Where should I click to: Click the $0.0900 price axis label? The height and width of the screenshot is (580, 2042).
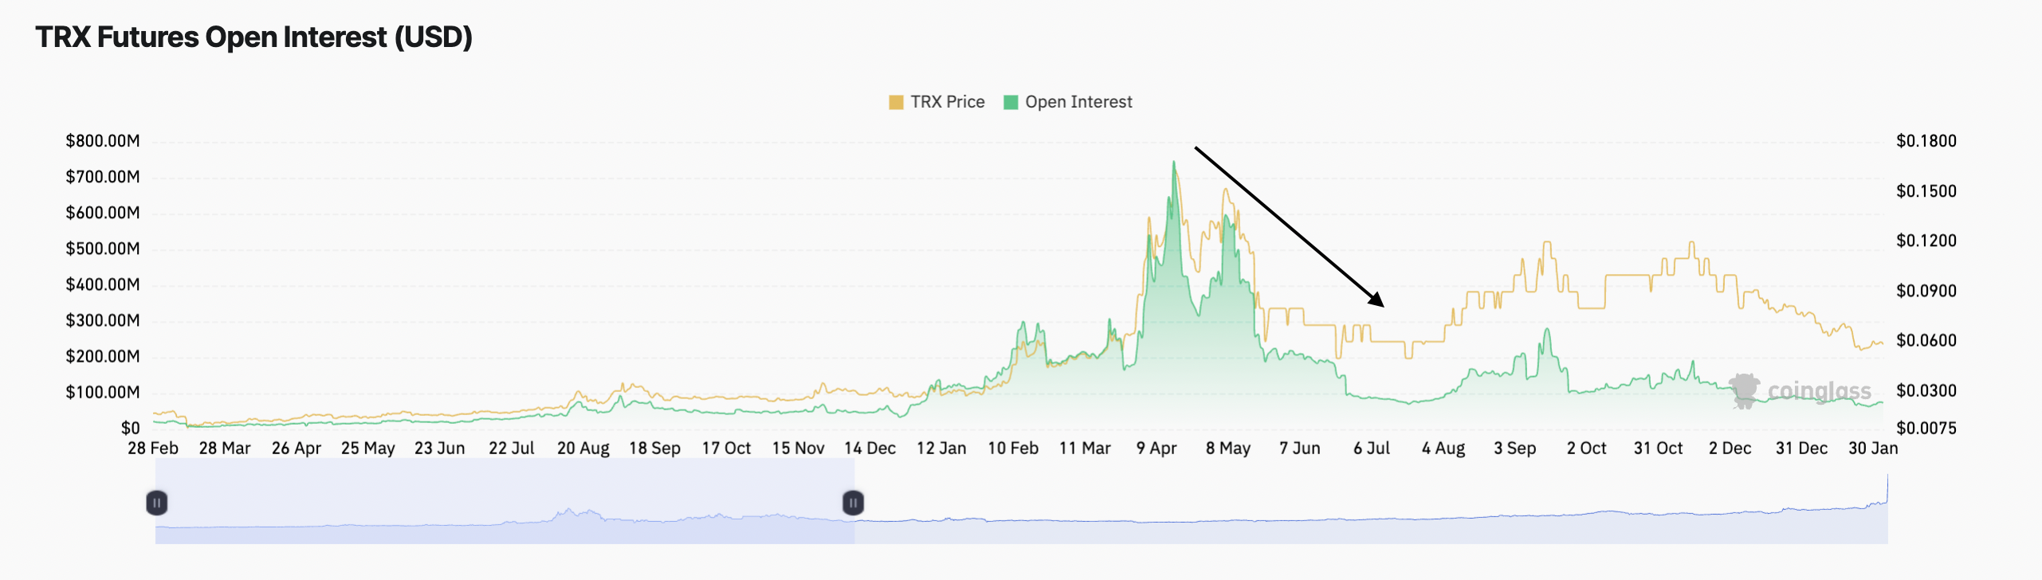pyautogui.click(x=1926, y=291)
